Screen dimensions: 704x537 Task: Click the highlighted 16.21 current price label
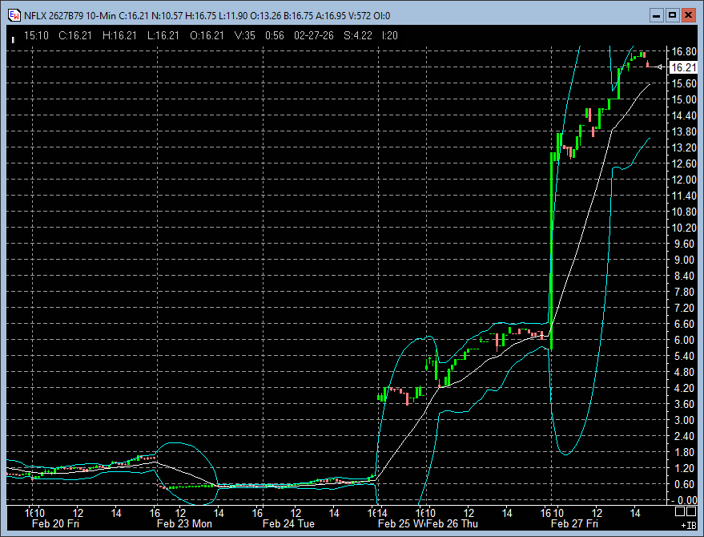[682, 68]
